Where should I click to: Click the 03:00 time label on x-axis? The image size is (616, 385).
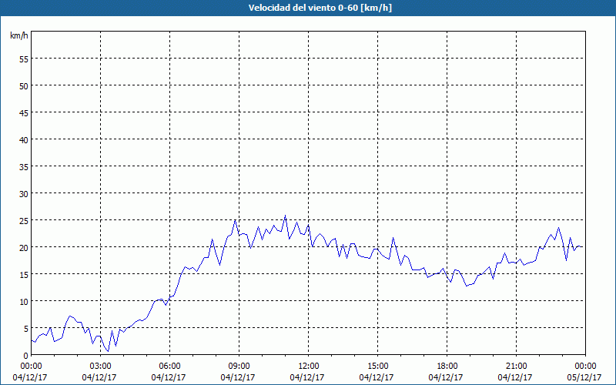pyautogui.click(x=101, y=367)
